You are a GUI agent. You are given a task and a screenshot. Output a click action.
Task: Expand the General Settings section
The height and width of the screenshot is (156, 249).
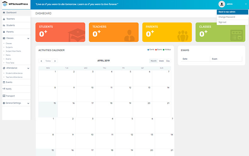28,103
